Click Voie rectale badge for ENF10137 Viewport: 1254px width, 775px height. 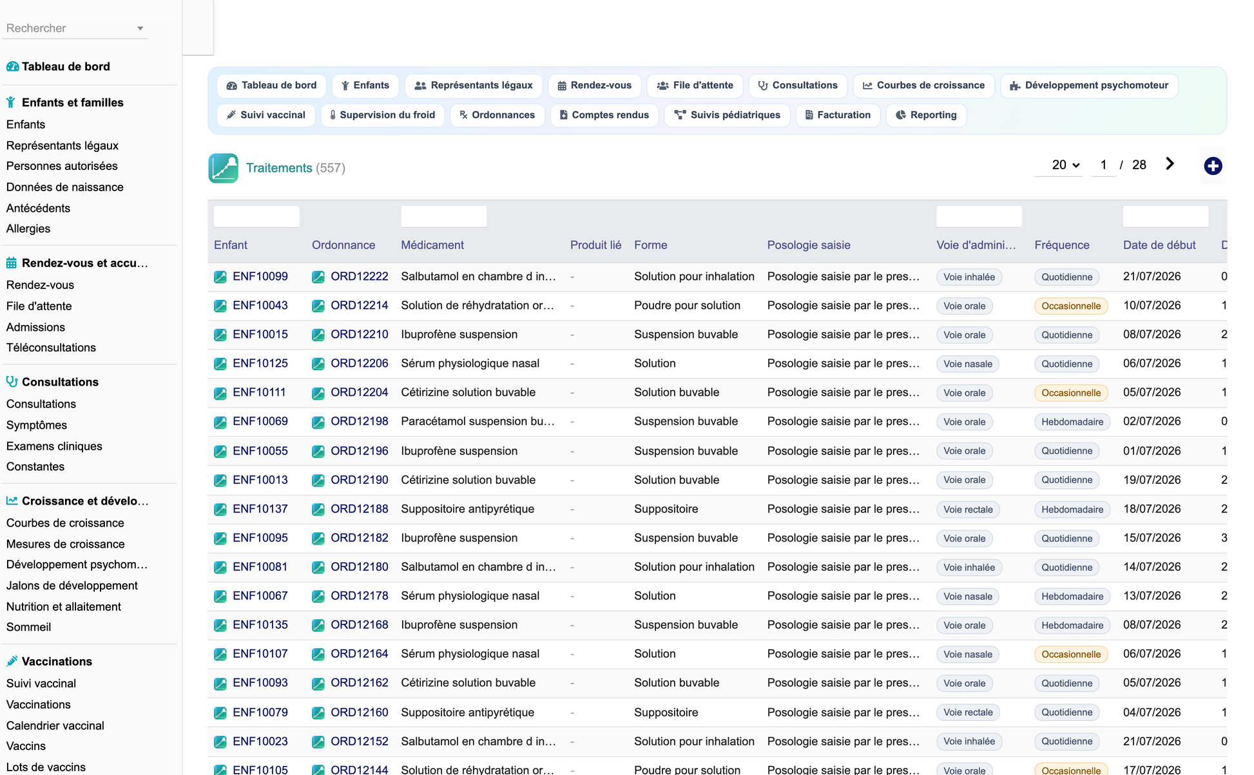[x=968, y=509]
